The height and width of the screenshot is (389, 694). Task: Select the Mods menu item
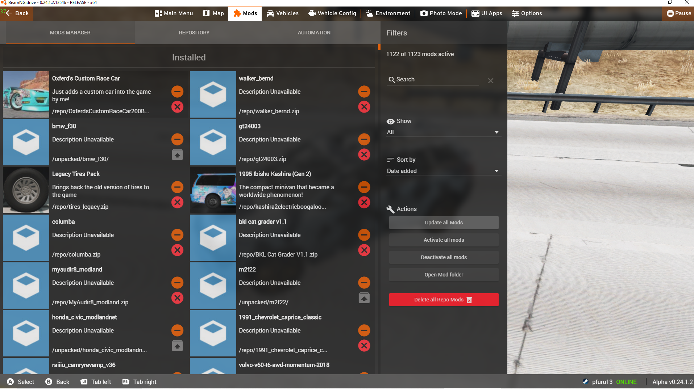point(245,13)
